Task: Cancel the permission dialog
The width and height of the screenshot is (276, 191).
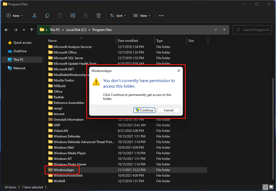Action: [x=169, y=110]
